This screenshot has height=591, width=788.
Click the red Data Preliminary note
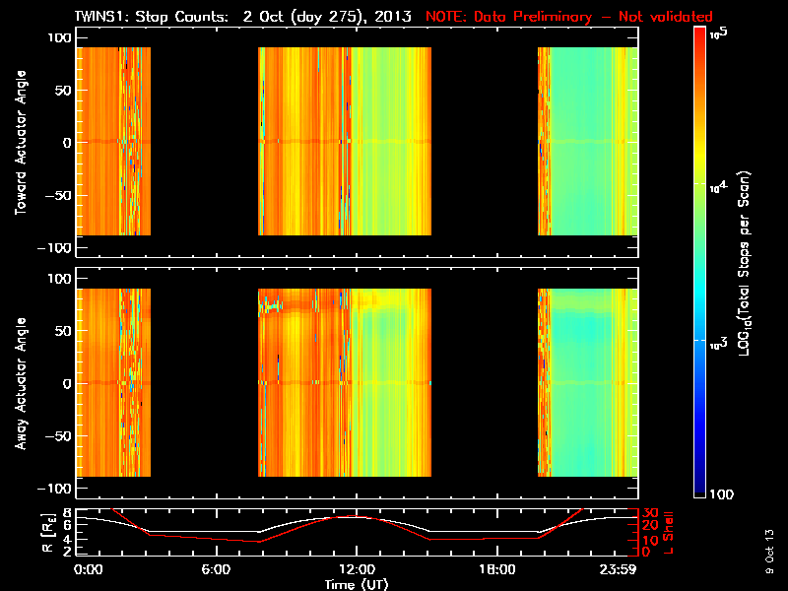(569, 17)
